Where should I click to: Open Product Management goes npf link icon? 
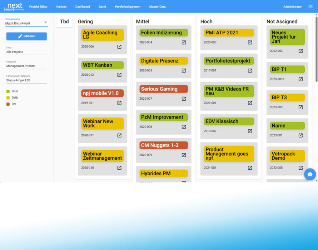pyautogui.click(x=250, y=168)
